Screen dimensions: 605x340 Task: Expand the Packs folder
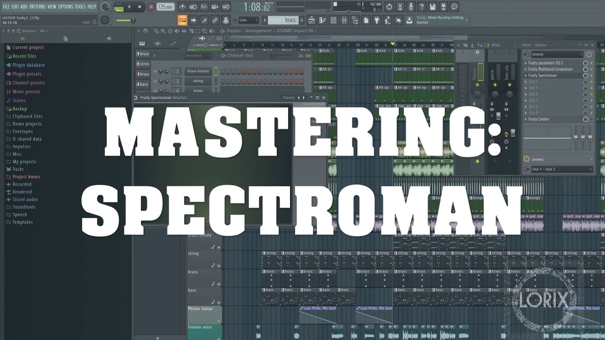18,169
